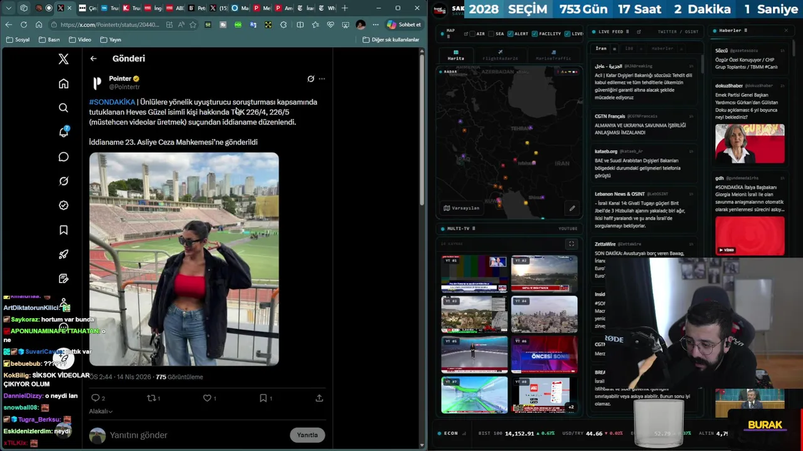803x451 pixels.
Task: Open the browser three-dot settings menu
Action: click(x=375, y=24)
